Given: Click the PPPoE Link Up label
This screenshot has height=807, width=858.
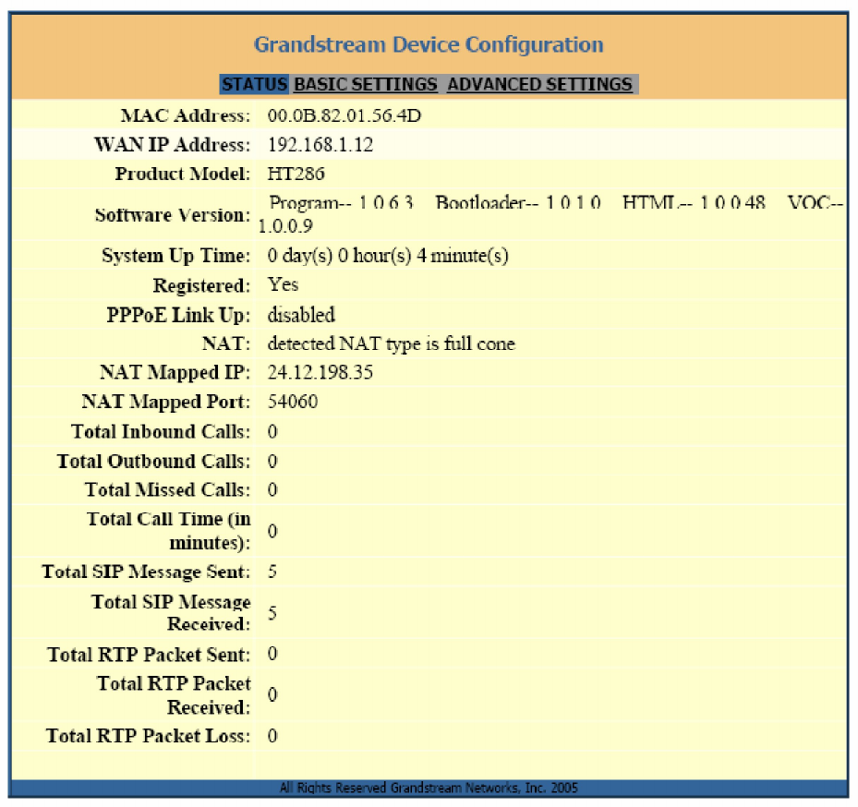Looking at the screenshot, I should click(x=178, y=315).
